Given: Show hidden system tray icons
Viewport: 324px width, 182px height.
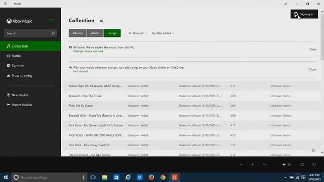Looking at the screenshot, I should coord(286,177).
